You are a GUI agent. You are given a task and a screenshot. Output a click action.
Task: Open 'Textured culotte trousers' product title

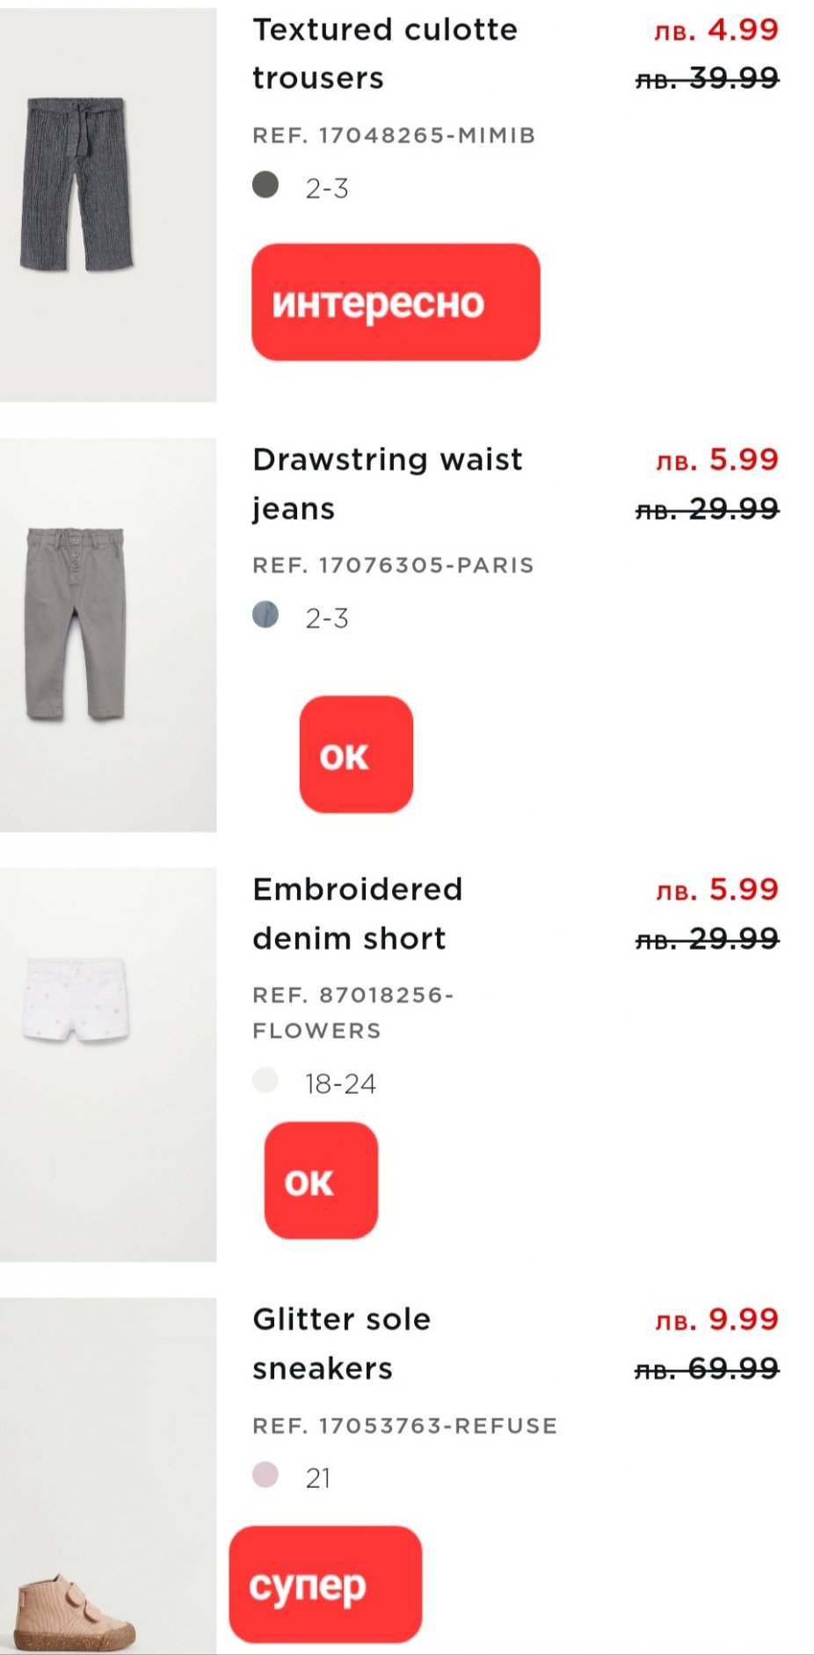coord(384,54)
